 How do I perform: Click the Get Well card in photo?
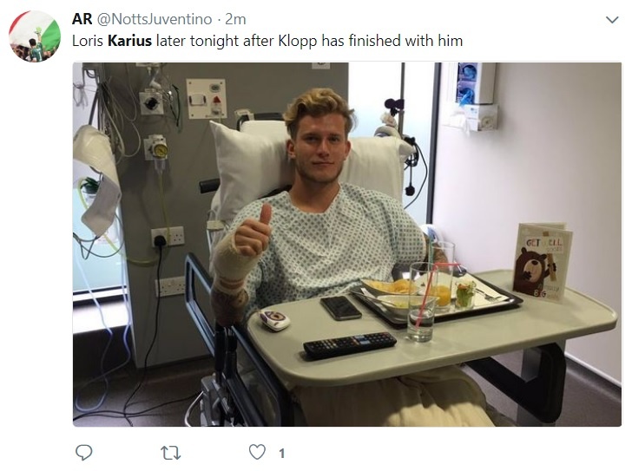[543, 262]
